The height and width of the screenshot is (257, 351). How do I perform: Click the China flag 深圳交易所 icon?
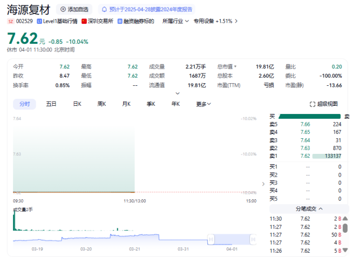click(x=84, y=21)
